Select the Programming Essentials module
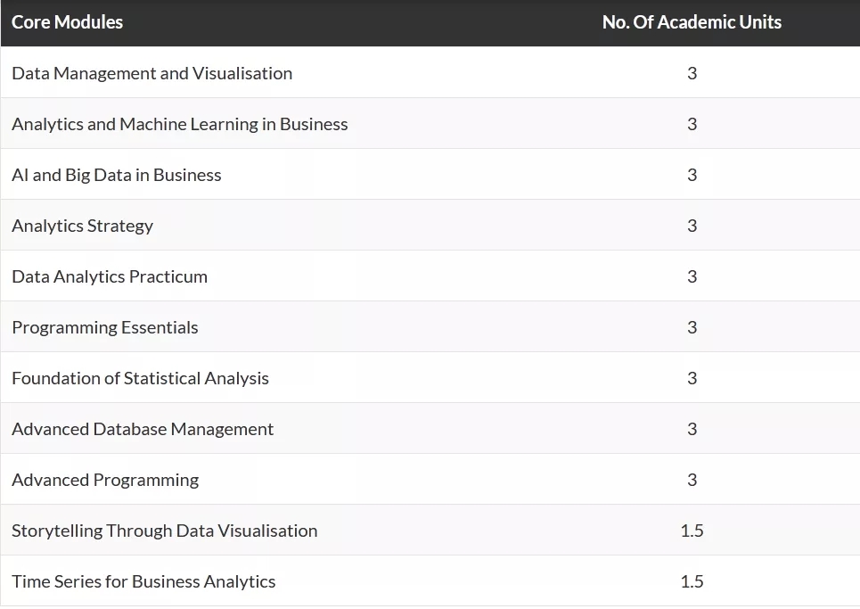 click(x=105, y=327)
